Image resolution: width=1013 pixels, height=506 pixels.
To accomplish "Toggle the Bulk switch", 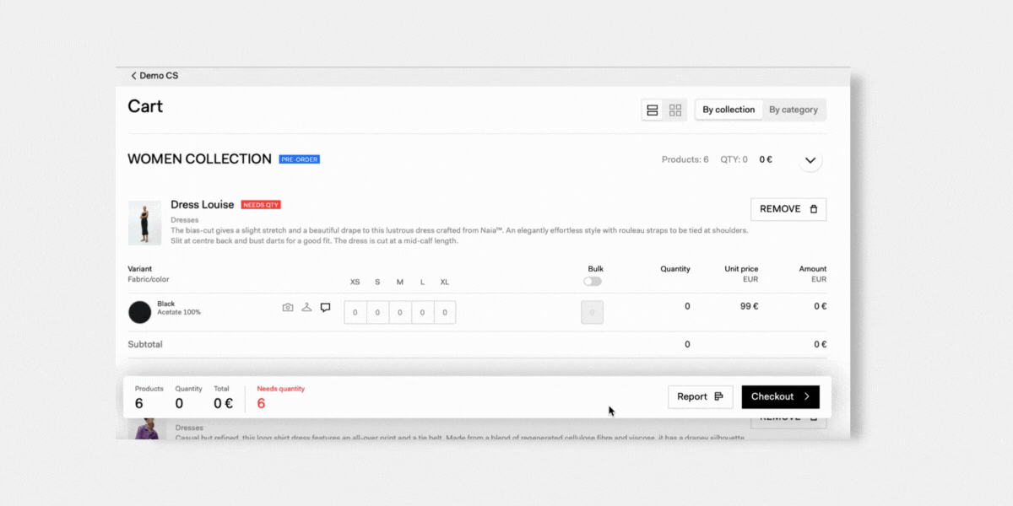I will coord(593,282).
